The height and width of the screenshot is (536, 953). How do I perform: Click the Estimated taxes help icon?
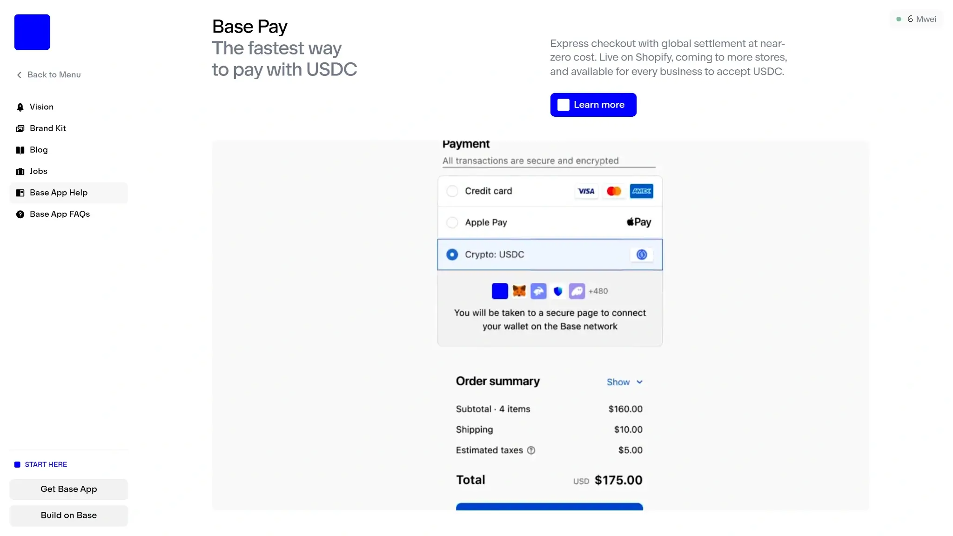pyautogui.click(x=531, y=450)
